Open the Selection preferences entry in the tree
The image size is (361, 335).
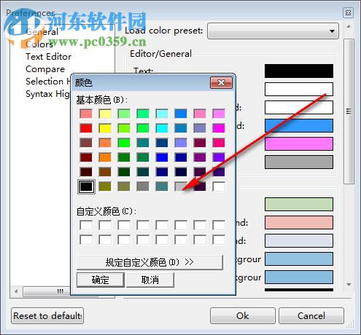tap(48, 82)
